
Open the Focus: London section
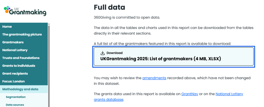coord(13,81)
